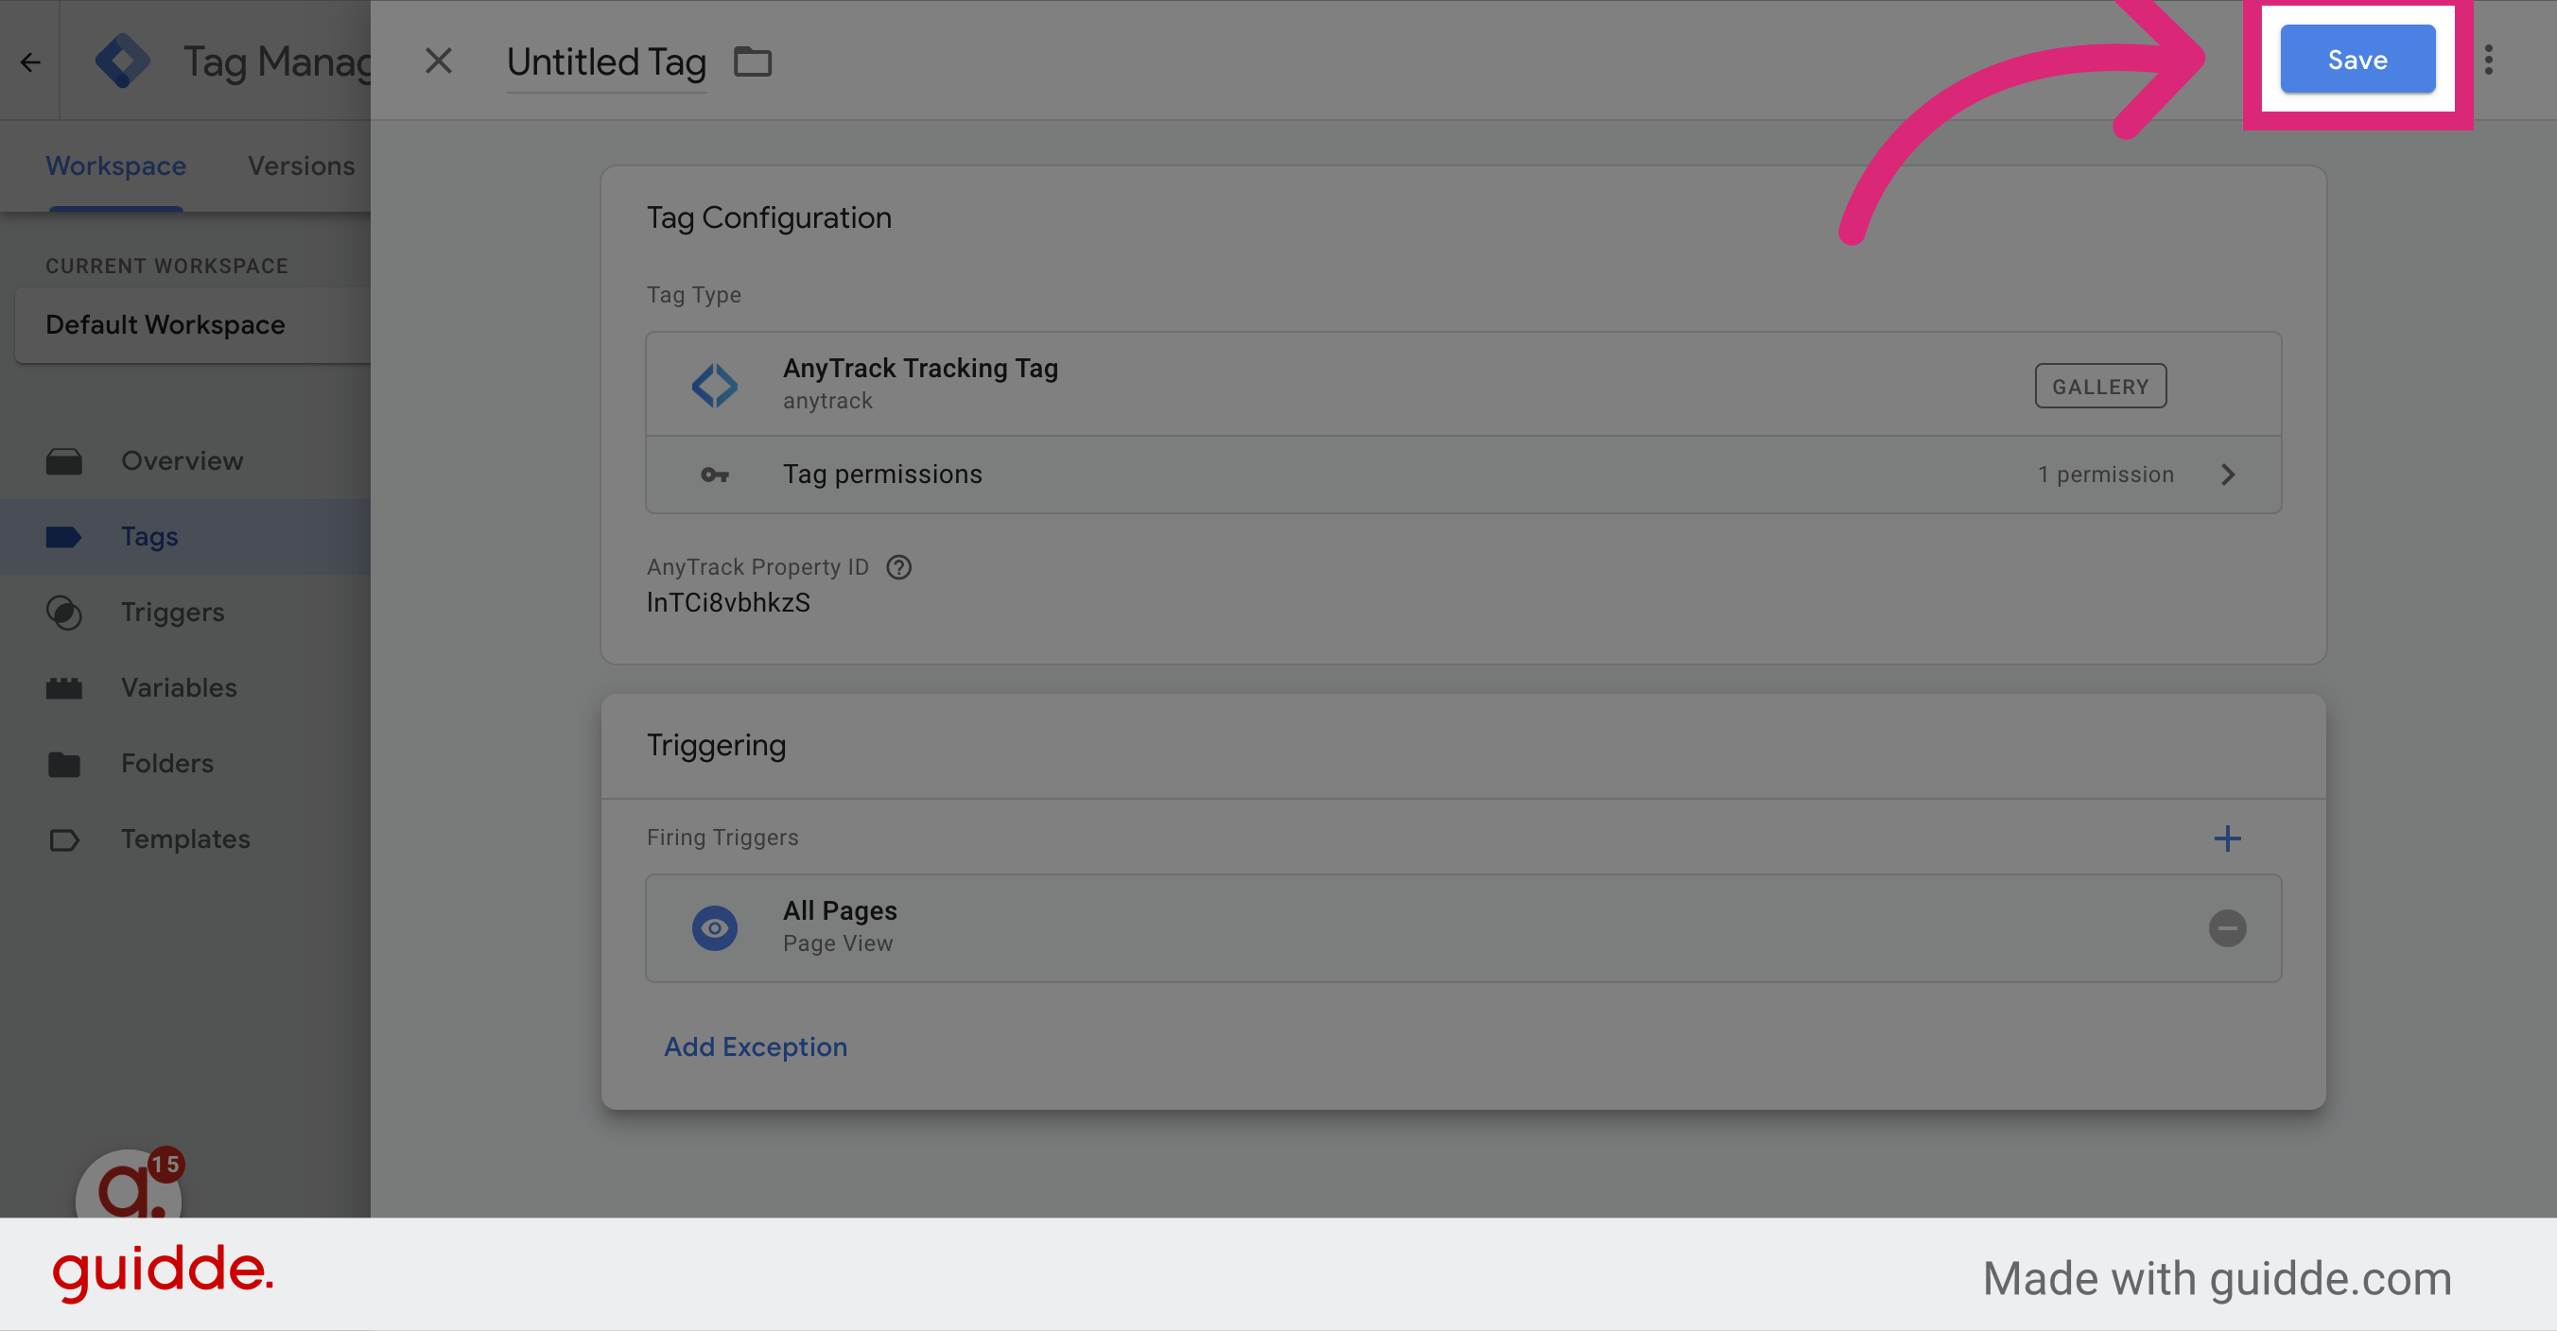Add a firing trigger with plus icon
Screen dimensions: 2557x1331
click(2228, 838)
